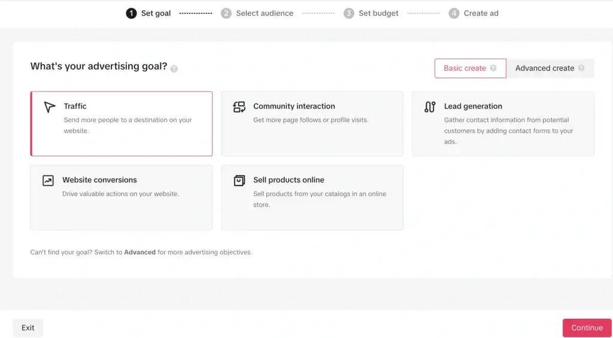This screenshot has width=613, height=338.
Task: Click the Sell products online bag icon
Action: point(239,180)
